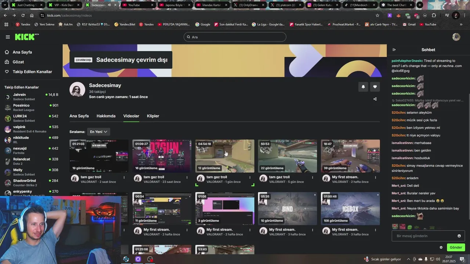Click the Gözat browse icon in sidebar
This screenshot has width=470, height=264.
(7, 62)
